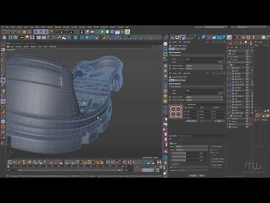Click the yellow square icon in the top toolbar
The width and height of the screenshot is (270, 203).
[x=24, y=32]
